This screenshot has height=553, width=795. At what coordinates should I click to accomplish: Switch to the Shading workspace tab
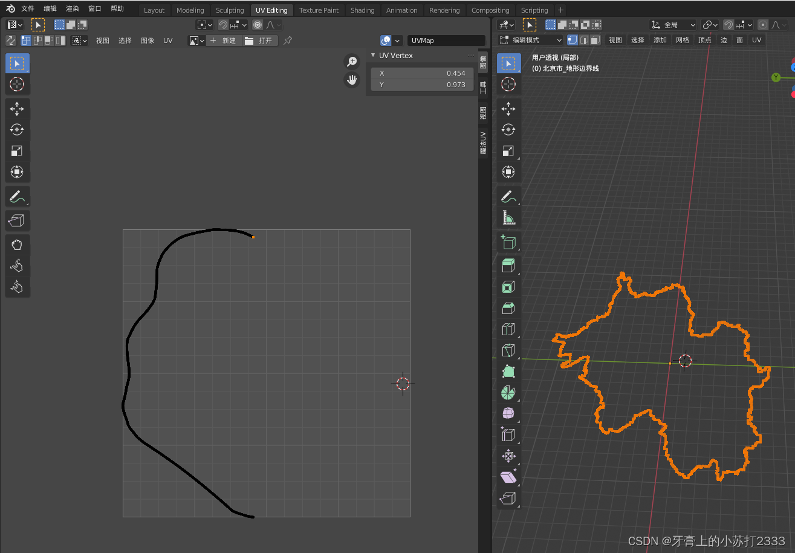tap(362, 10)
